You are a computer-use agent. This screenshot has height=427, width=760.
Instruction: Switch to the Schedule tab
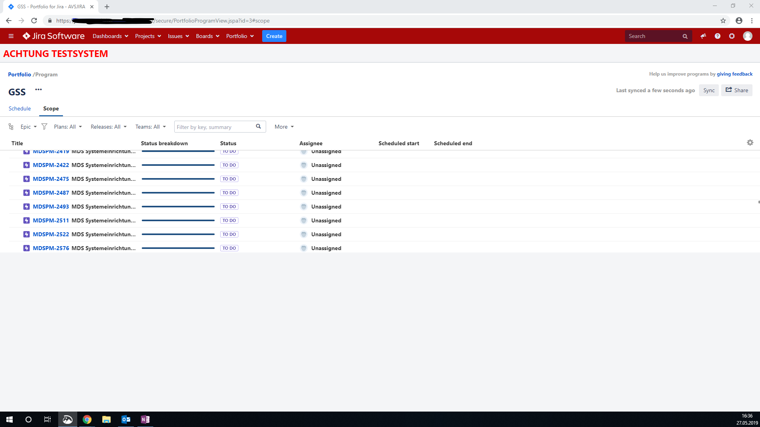[x=20, y=108]
